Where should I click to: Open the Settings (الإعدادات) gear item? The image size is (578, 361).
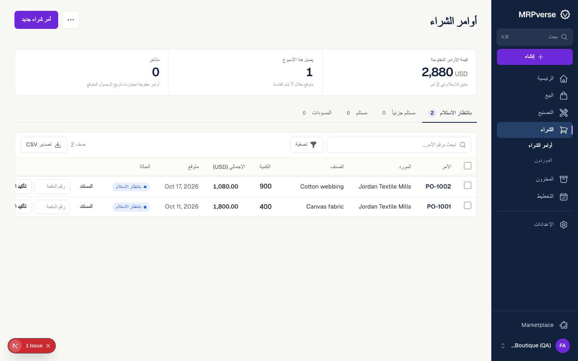[535, 224]
